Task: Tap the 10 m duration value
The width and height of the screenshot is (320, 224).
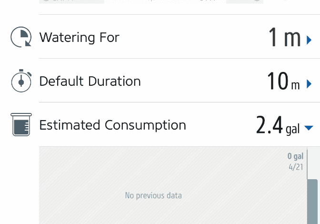Action: (283, 81)
